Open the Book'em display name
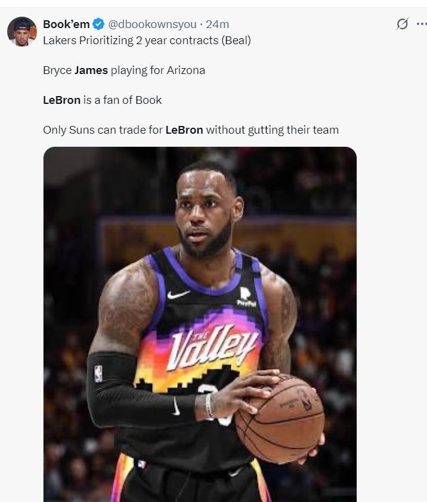 coord(66,24)
